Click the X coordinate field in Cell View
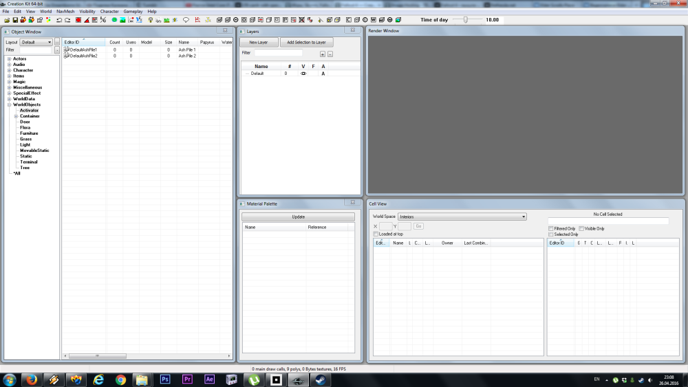Viewport: 688px width, 387px height. coord(386,226)
